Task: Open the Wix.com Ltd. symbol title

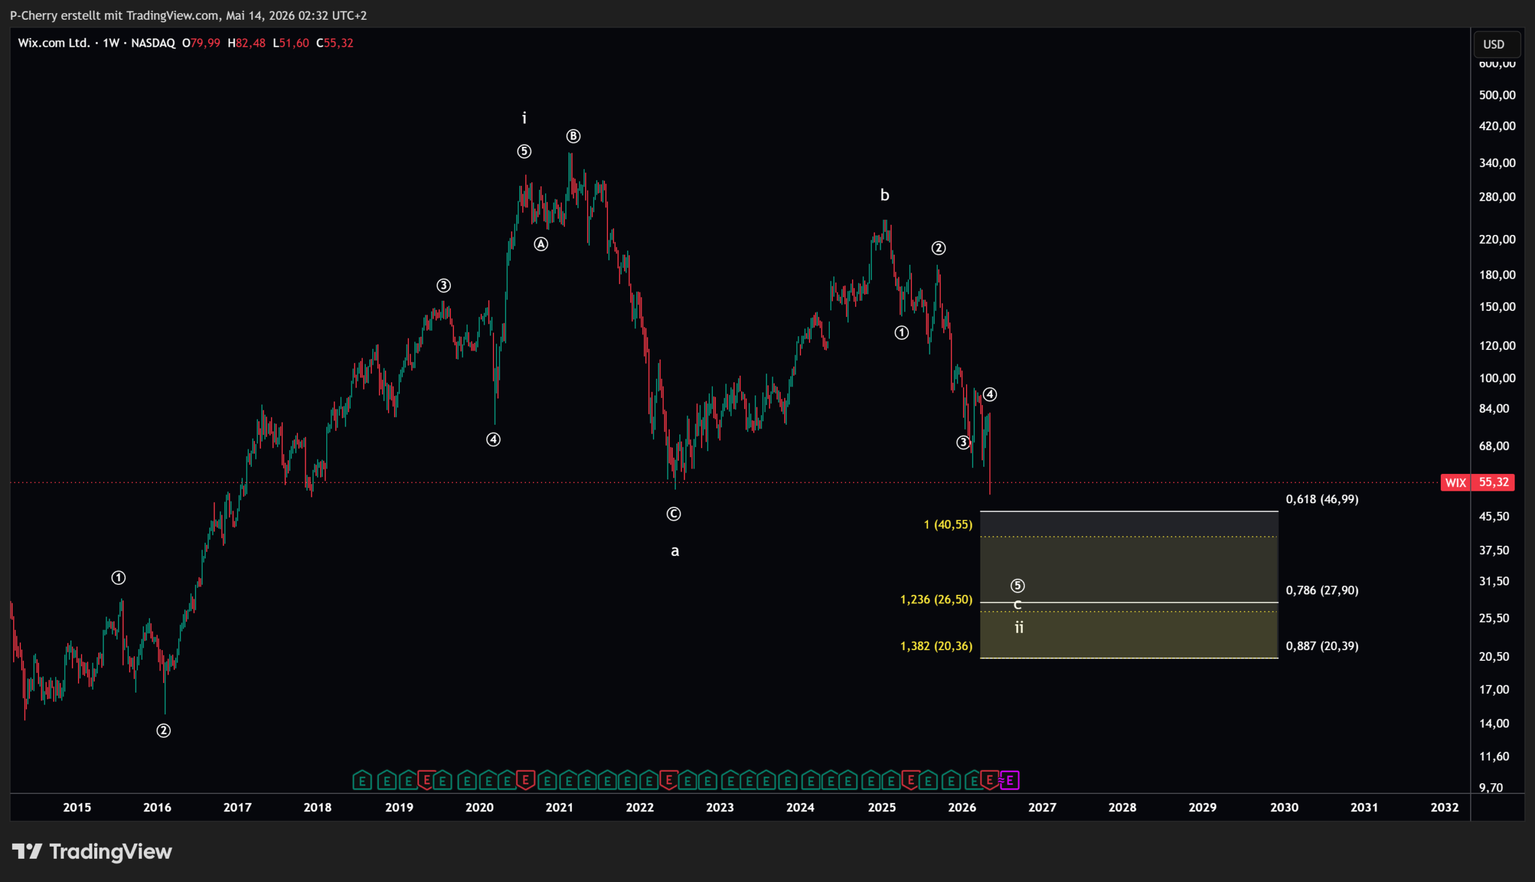Action: tap(54, 43)
